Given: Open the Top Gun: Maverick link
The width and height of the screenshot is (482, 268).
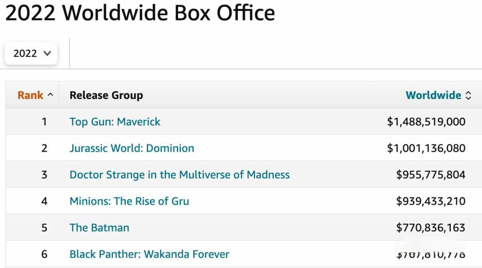Looking at the screenshot, I should pyautogui.click(x=115, y=122).
